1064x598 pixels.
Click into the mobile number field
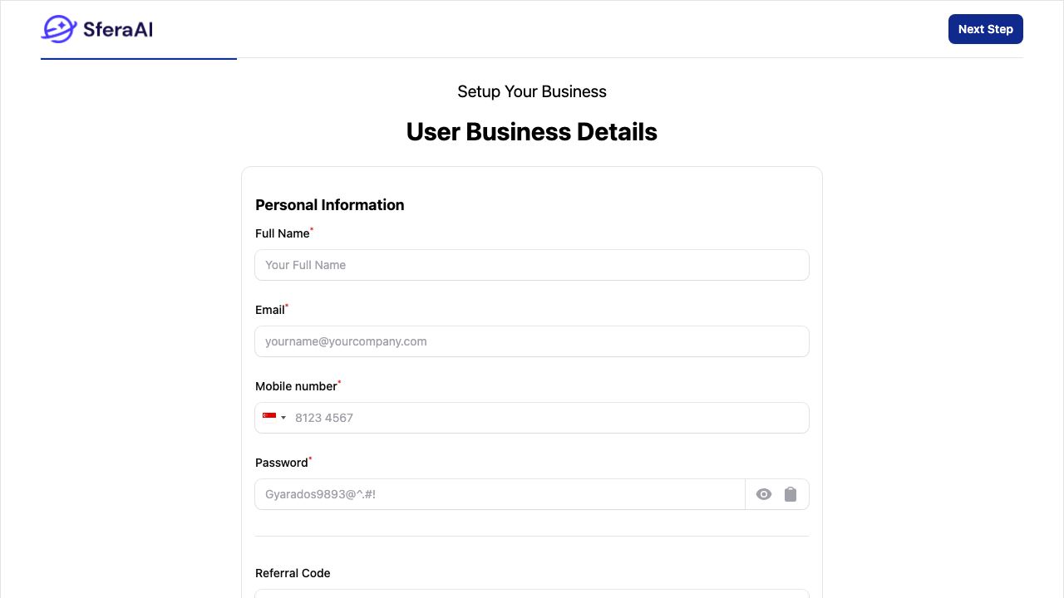click(x=550, y=418)
